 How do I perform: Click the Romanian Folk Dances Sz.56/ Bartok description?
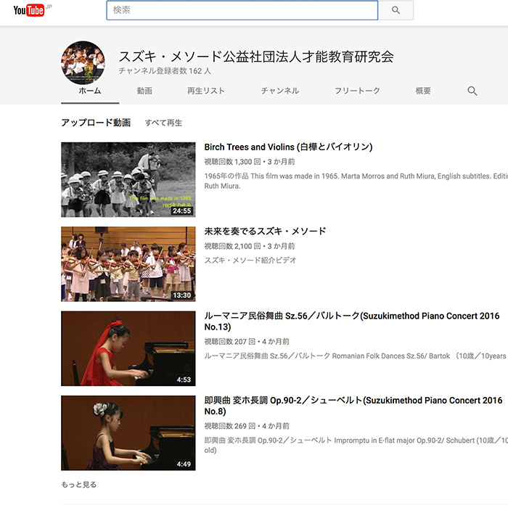point(355,356)
